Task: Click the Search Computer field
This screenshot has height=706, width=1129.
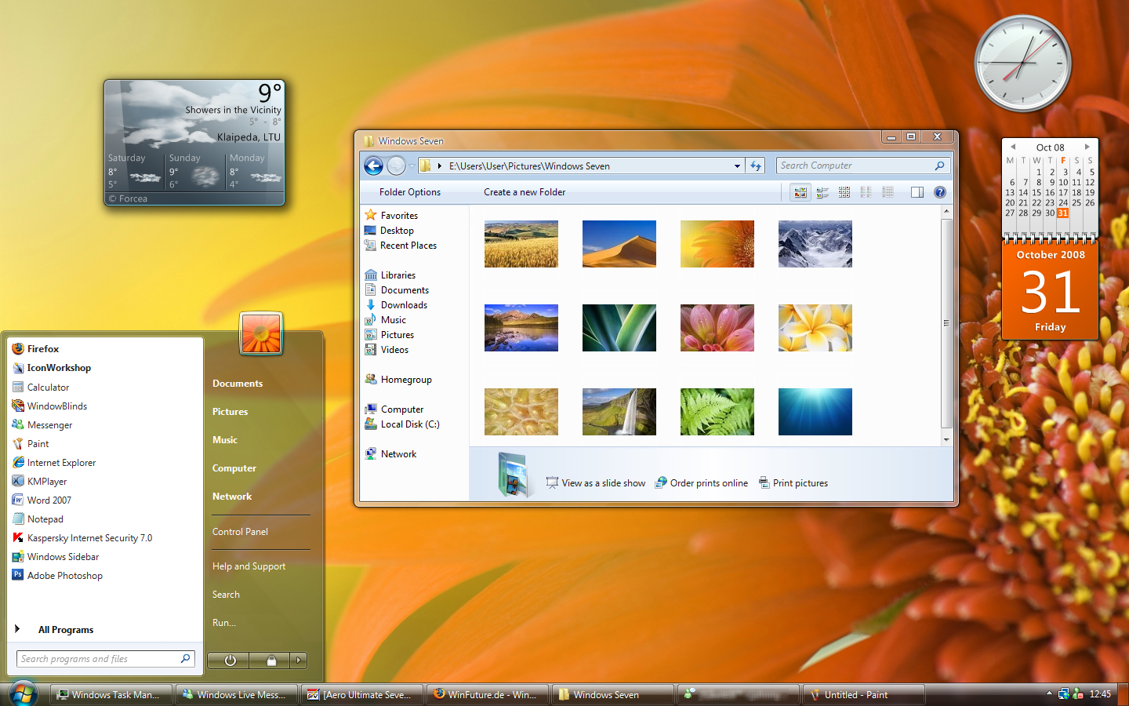Action: 863,166
